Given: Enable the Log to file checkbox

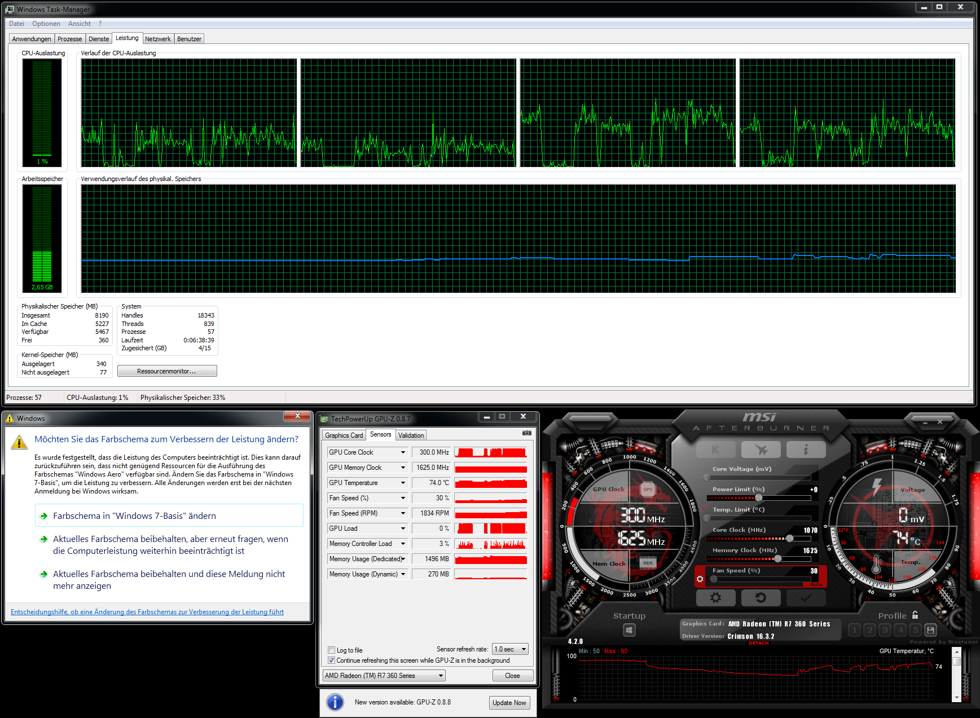Looking at the screenshot, I should (x=332, y=650).
